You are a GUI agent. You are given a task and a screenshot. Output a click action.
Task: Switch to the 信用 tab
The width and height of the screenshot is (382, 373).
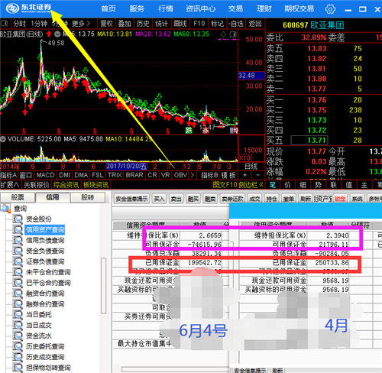[x=53, y=197]
